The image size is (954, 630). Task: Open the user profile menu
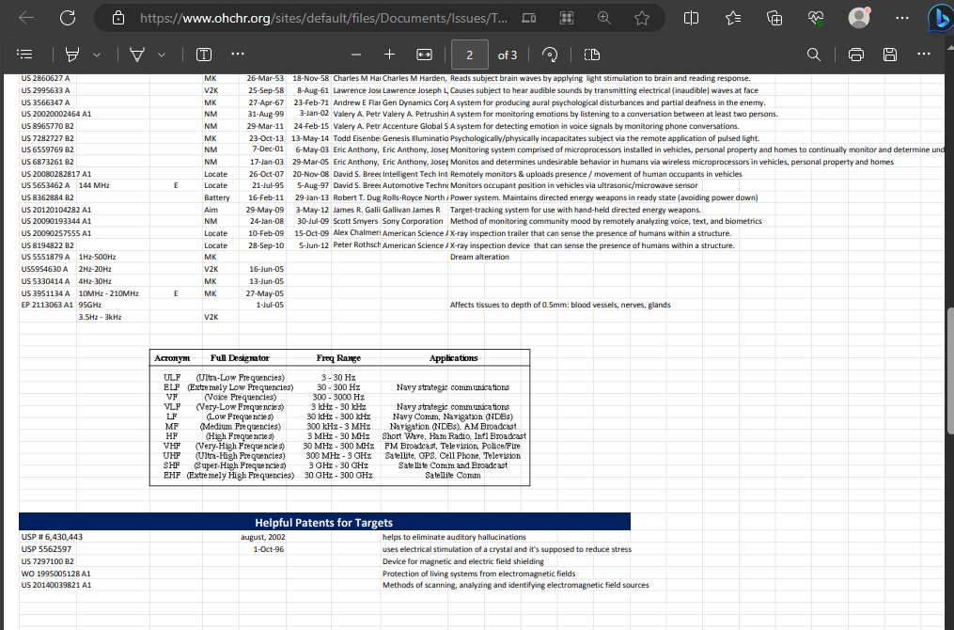(x=859, y=18)
